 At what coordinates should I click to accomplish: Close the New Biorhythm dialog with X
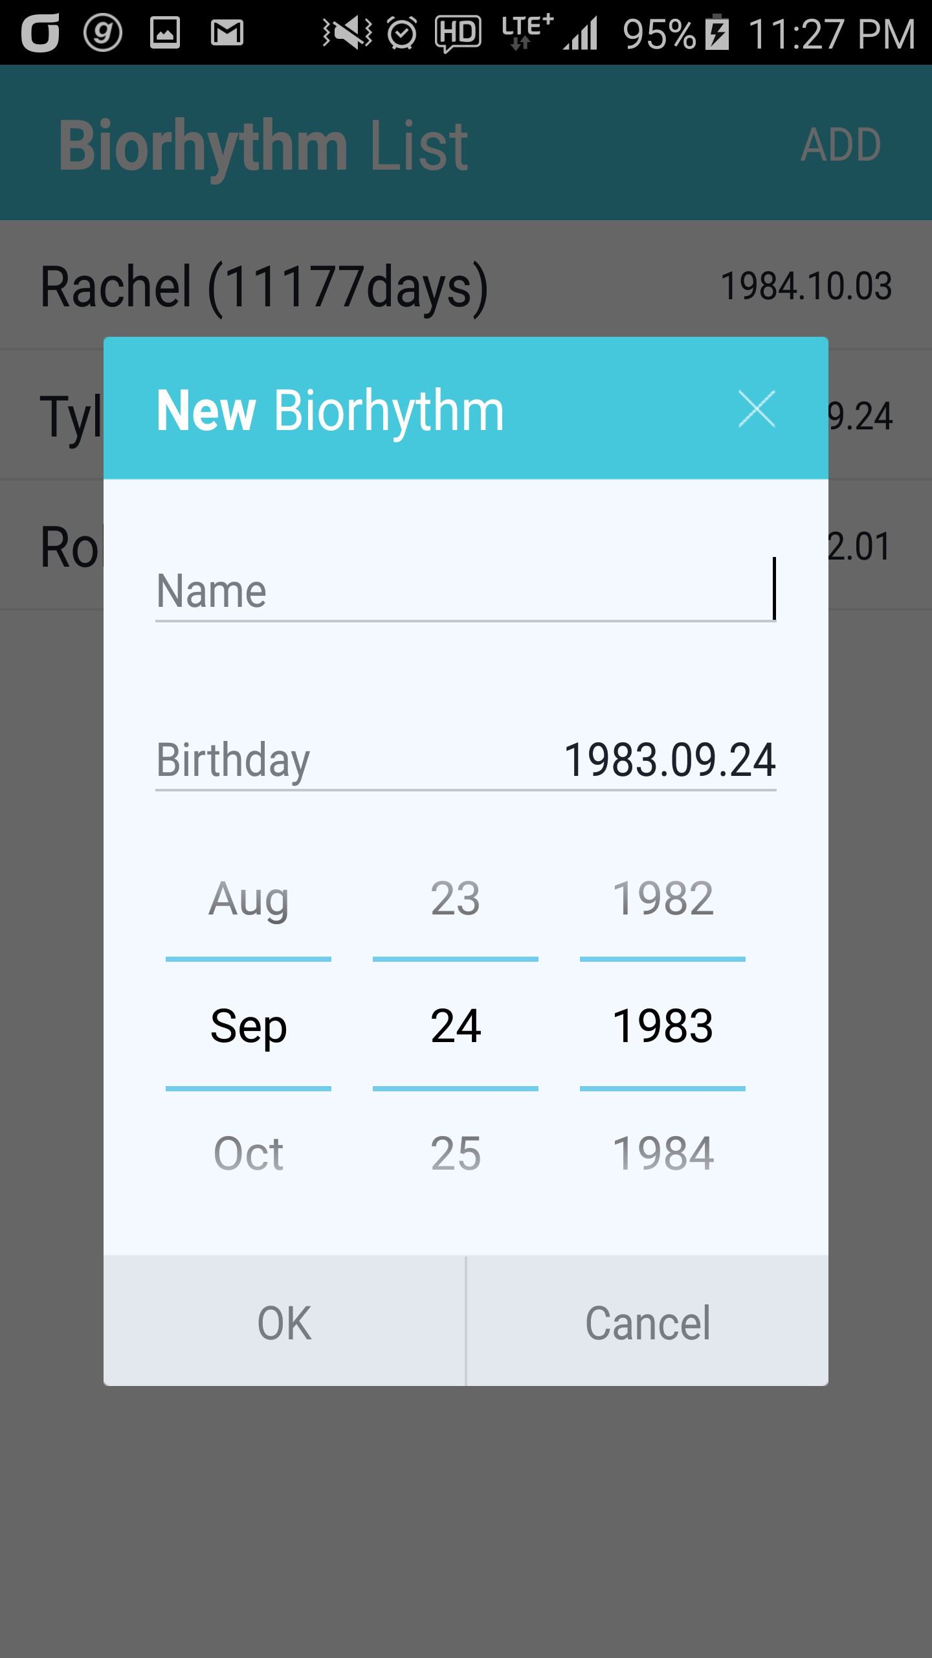point(756,409)
